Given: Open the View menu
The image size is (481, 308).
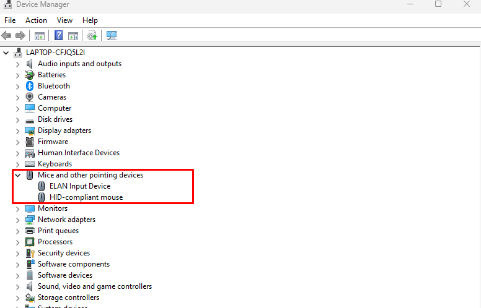Looking at the screenshot, I should coord(64,20).
